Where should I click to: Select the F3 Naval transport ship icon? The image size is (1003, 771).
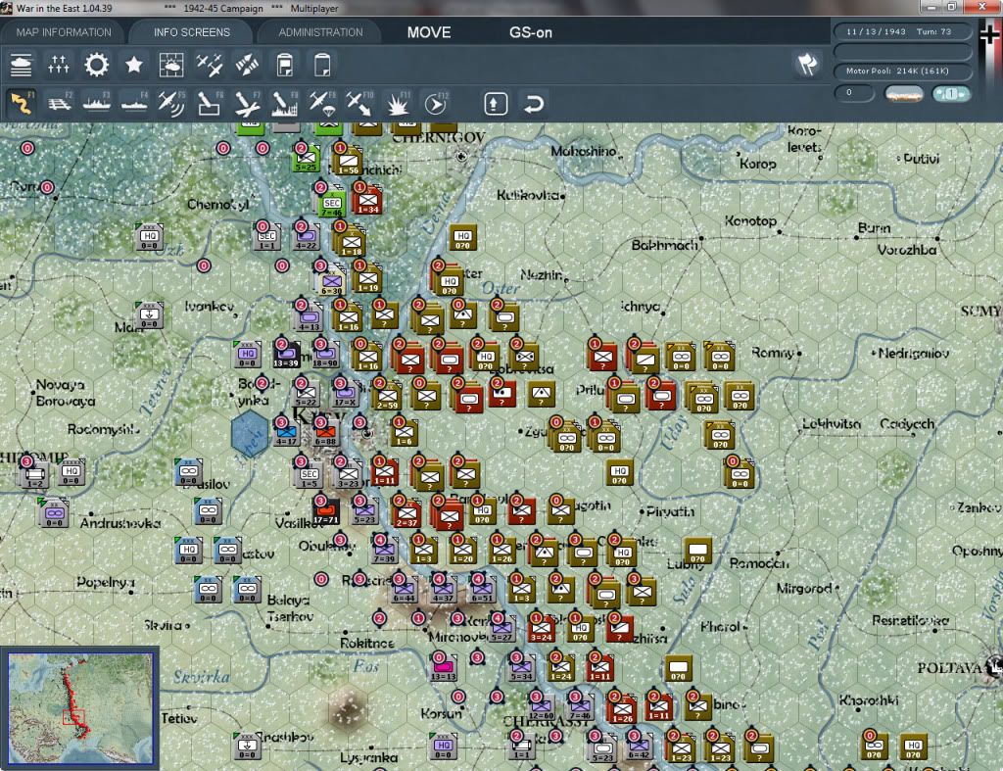pyautogui.click(x=97, y=103)
